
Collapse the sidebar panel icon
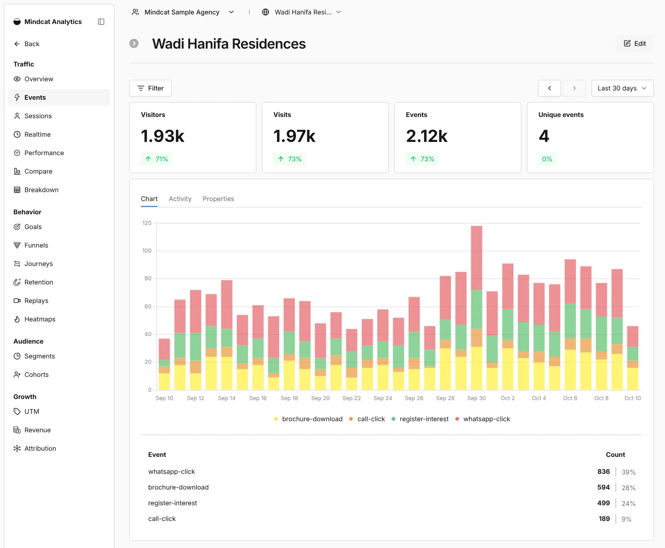coord(101,21)
